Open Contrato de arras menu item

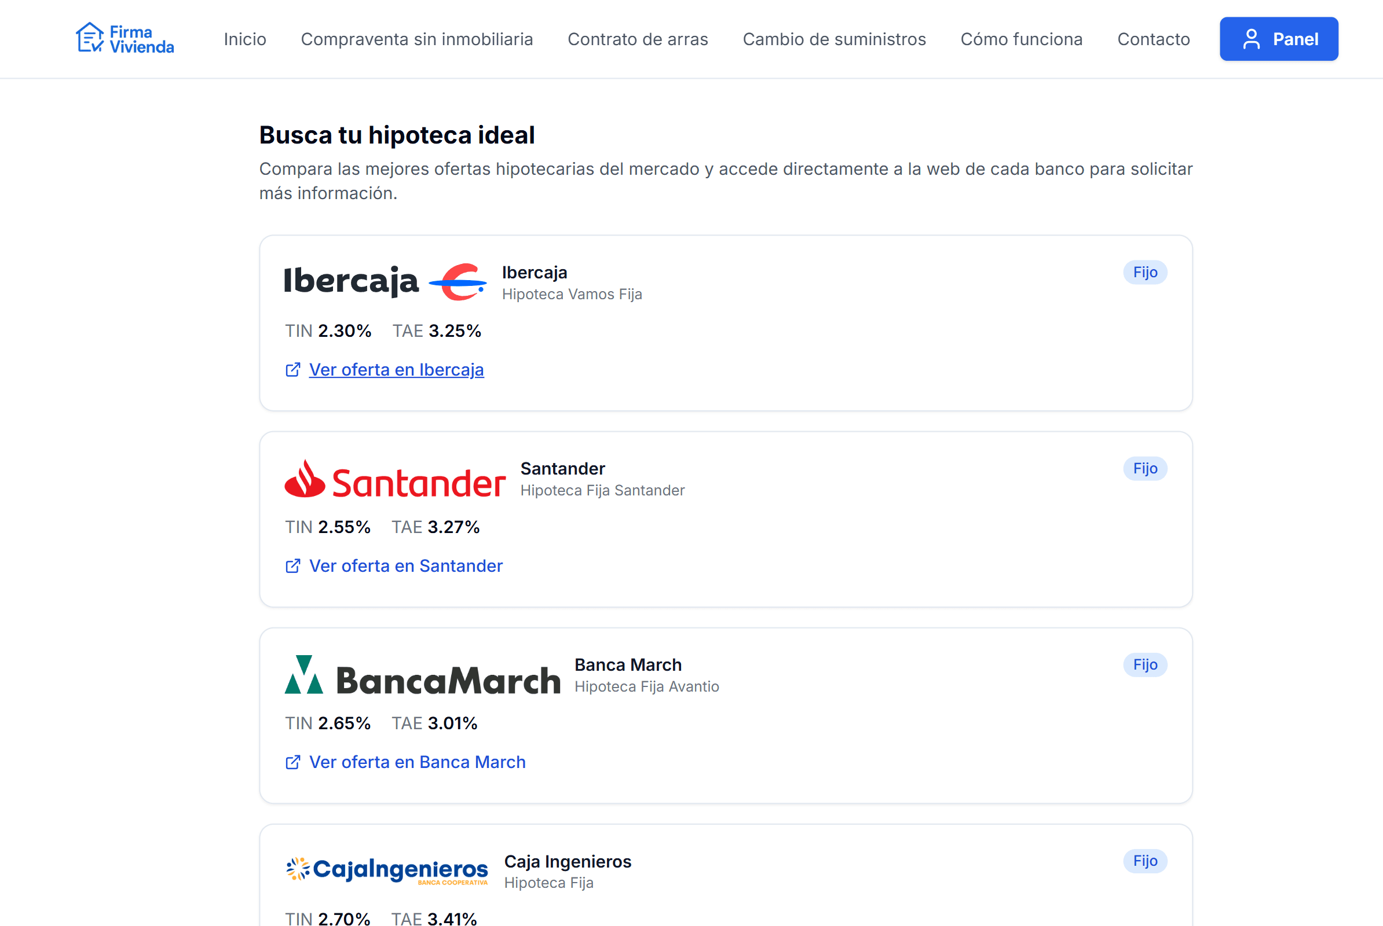click(638, 39)
